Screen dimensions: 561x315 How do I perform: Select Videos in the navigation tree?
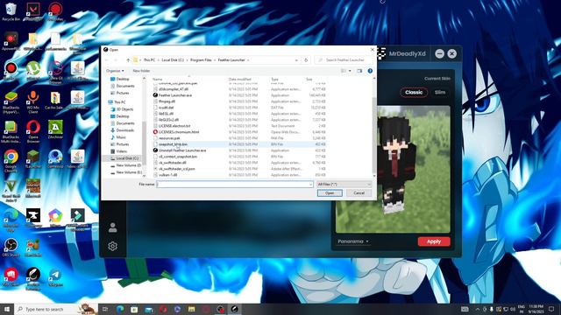point(121,151)
